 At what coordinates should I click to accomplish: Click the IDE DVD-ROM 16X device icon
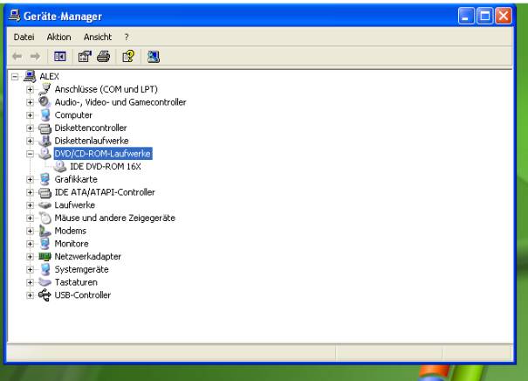60,164
